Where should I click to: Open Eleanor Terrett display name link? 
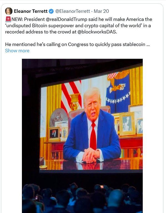pyautogui.click(x=31, y=11)
